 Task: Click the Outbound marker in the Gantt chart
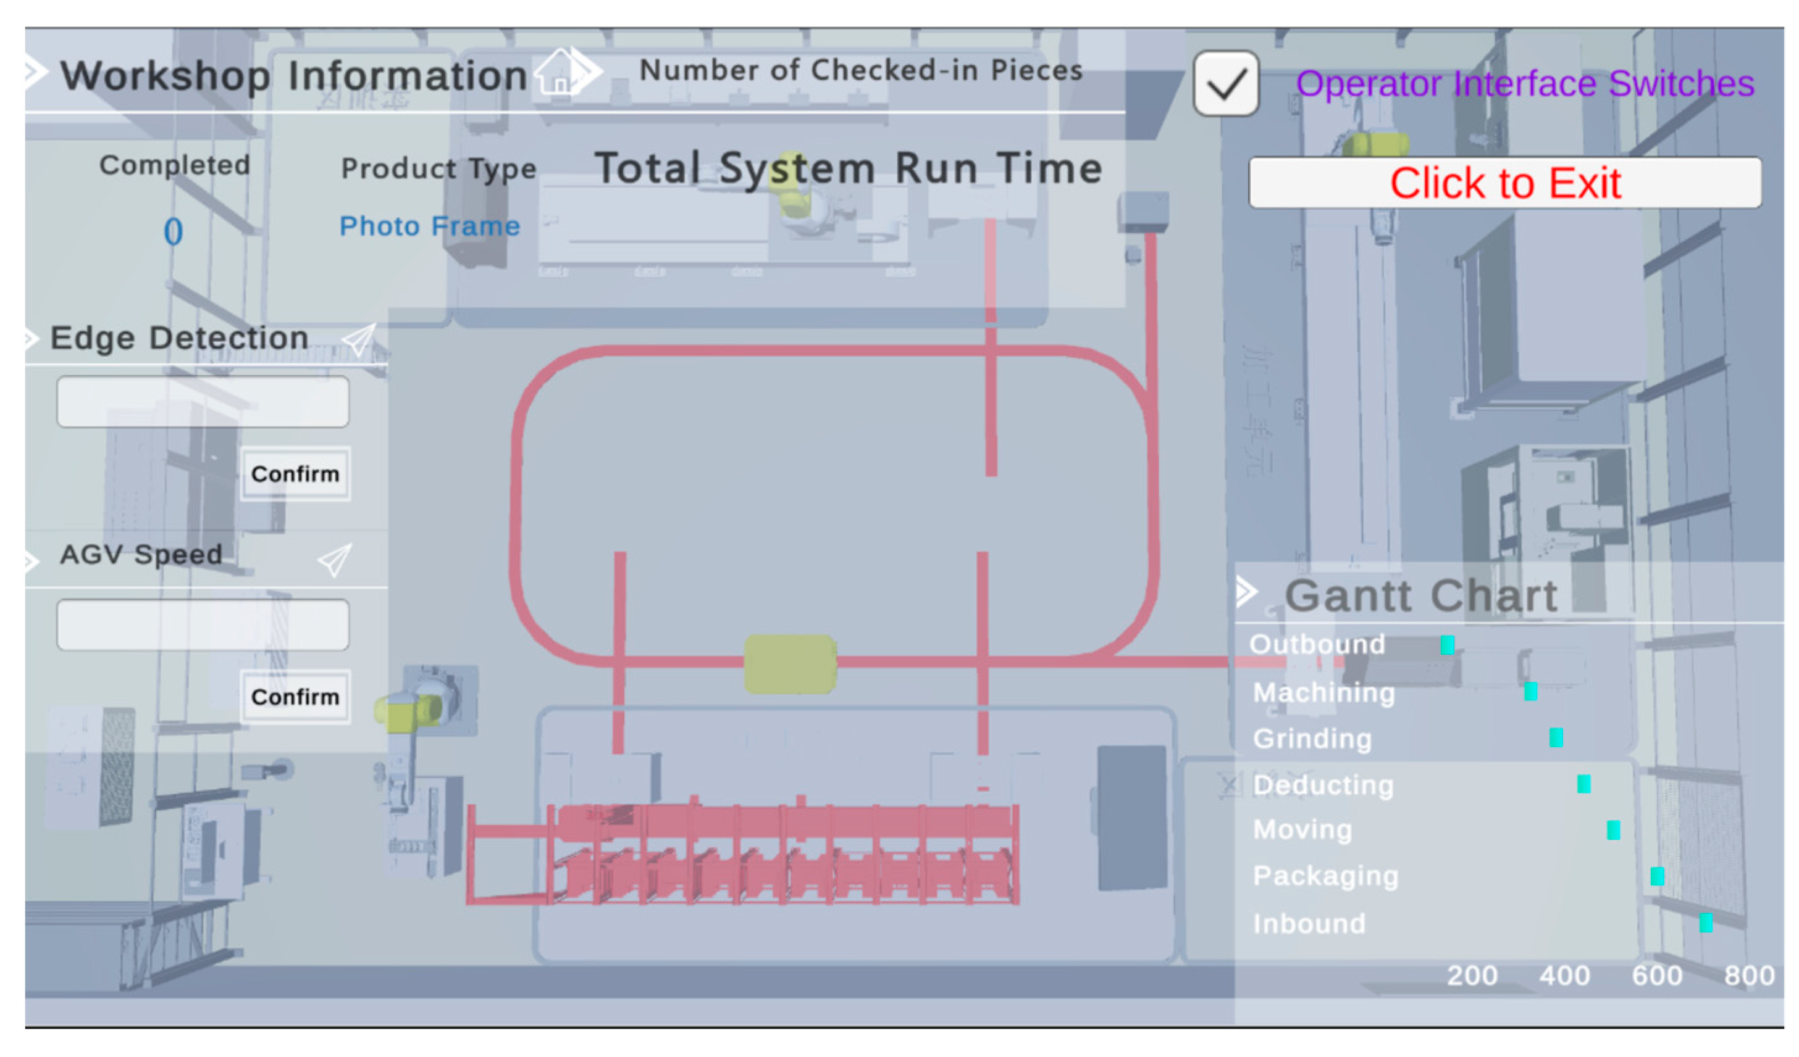pyautogui.click(x=1447, y=645)
